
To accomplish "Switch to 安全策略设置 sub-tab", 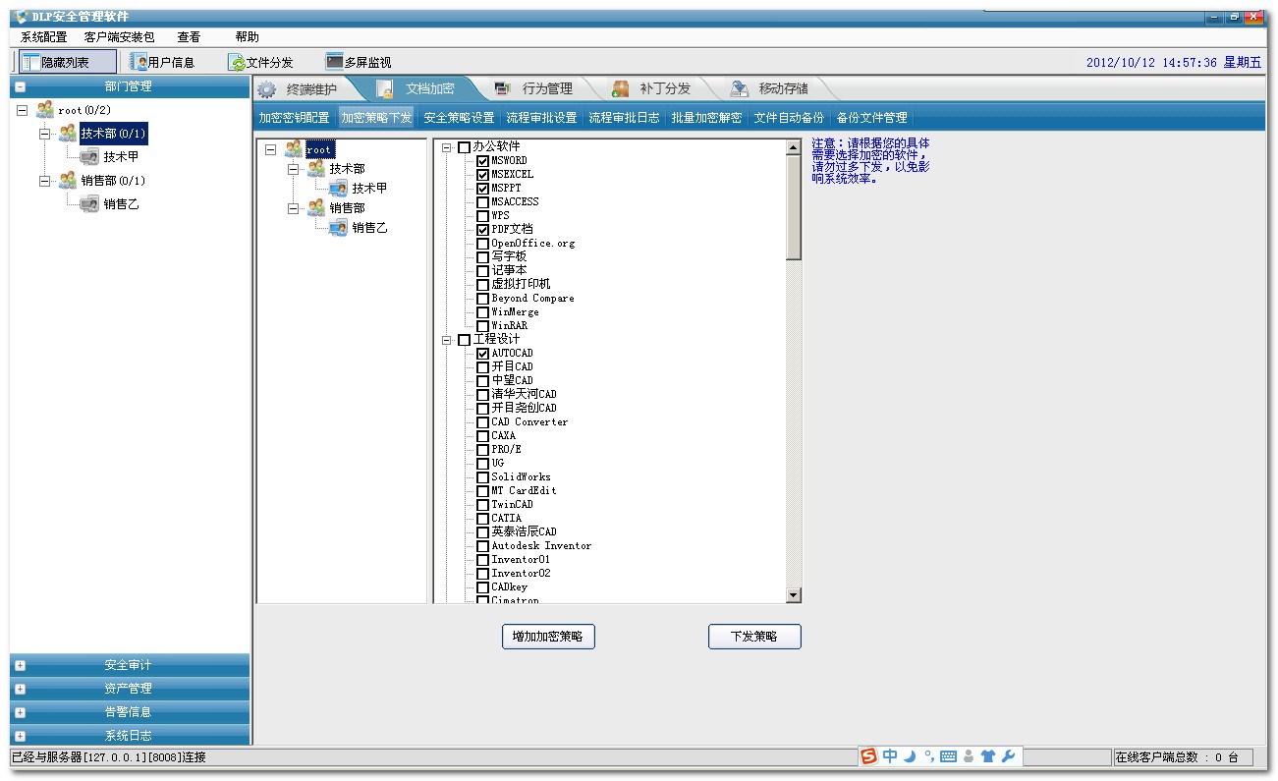I will click(x=460, y=118).
